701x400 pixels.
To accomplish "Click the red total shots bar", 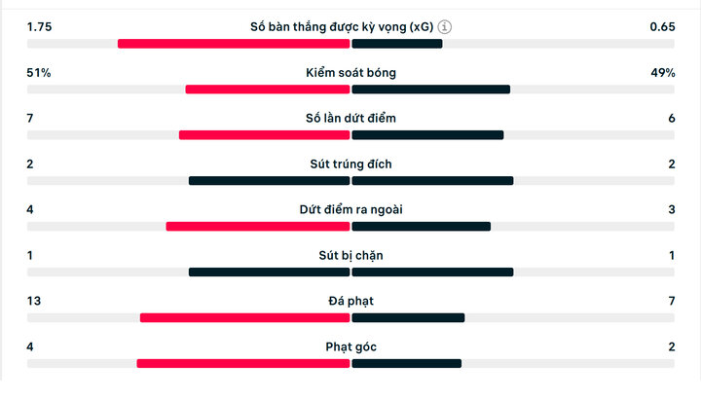I will 264,135.
